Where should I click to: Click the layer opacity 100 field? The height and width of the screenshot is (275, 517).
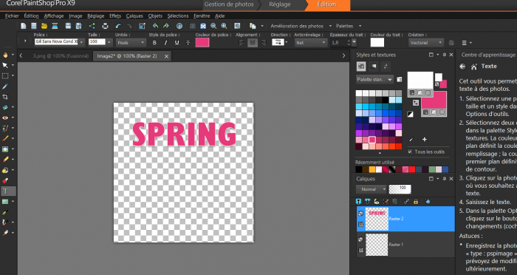pyautogui.click(x=400, y=189)
